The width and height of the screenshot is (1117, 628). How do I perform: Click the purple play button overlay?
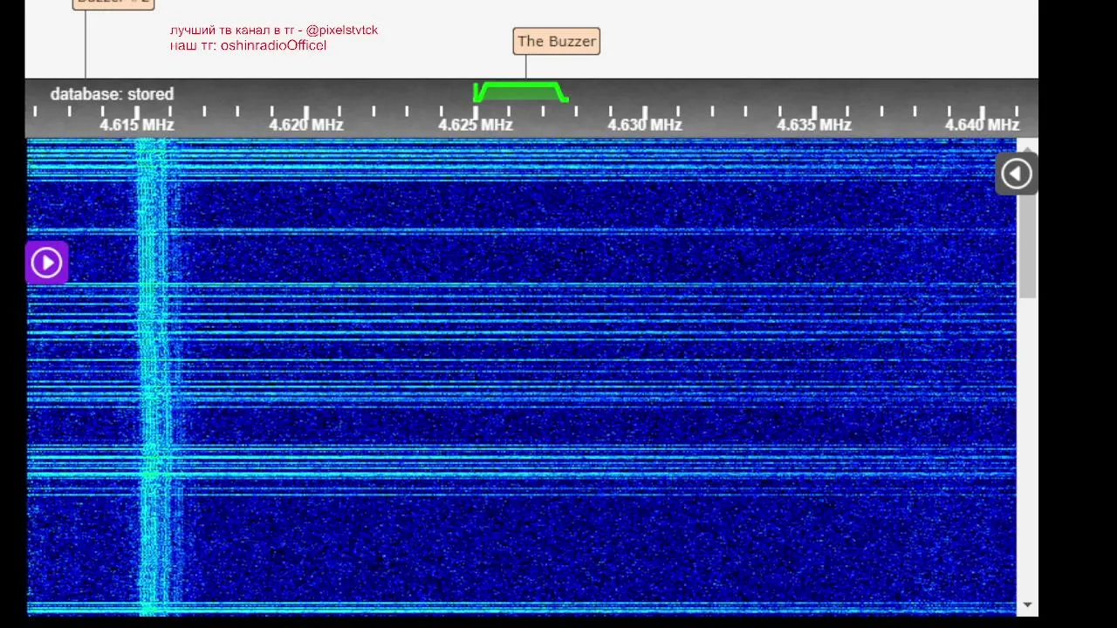(x=46, y=263)
